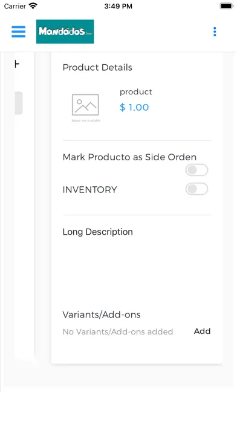This screenshot has width=237, height=421.
Task: Tap the Carrier label in status bar
Action: point(15,6)
